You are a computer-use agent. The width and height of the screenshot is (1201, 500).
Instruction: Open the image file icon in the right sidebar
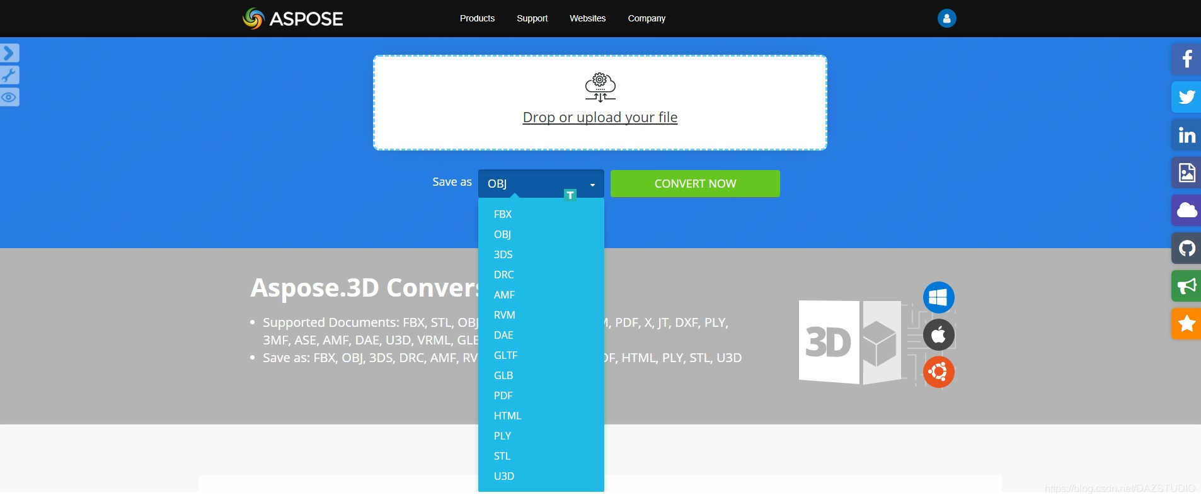(x=1187, y=172)
